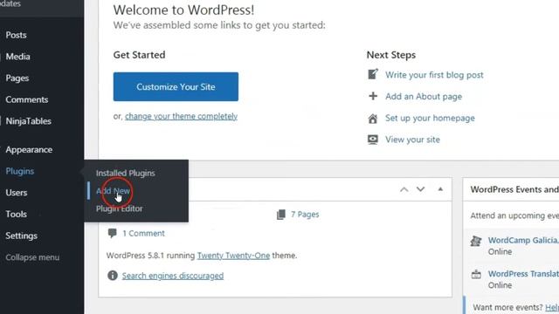Open Users in the sidebar

point(17,193)
